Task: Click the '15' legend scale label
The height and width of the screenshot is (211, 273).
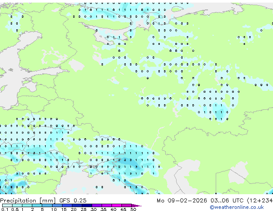Action: (x=64, y=209)
